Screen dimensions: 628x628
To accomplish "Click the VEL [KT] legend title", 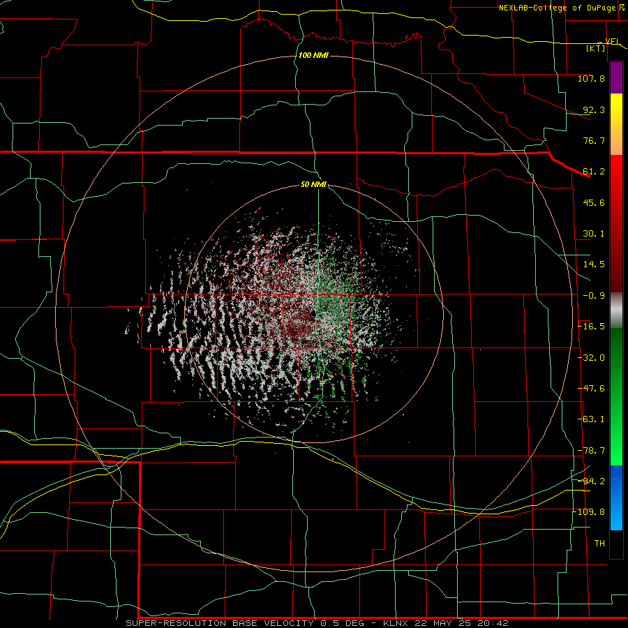I will click(x=602, y=45).
